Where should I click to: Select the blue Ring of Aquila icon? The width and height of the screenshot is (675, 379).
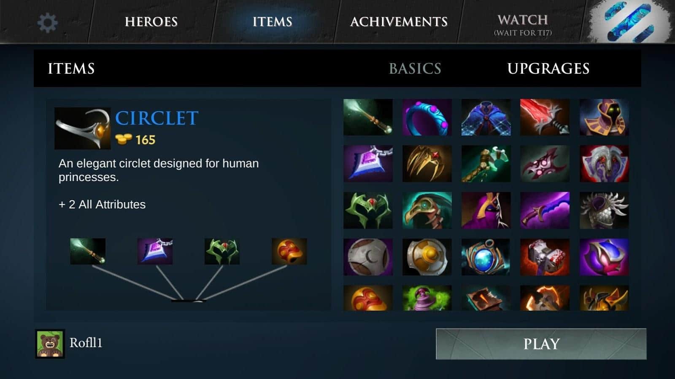427,117
